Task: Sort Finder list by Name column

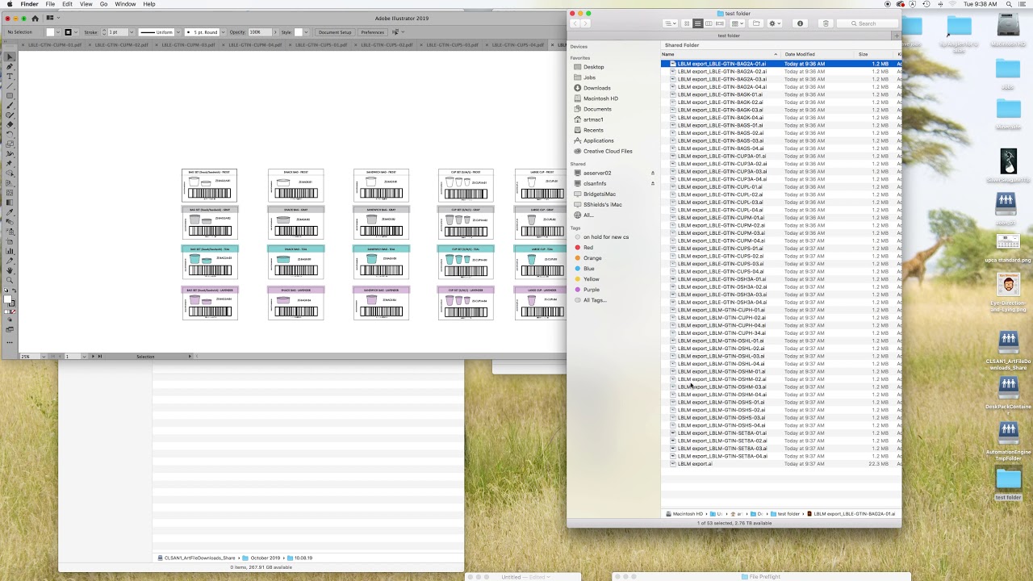Action: coord(720,54)
